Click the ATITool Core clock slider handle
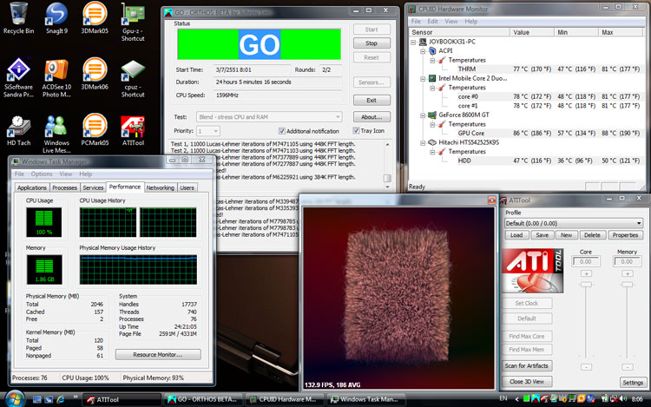651x407 pixels. click(x=586, y=284)
